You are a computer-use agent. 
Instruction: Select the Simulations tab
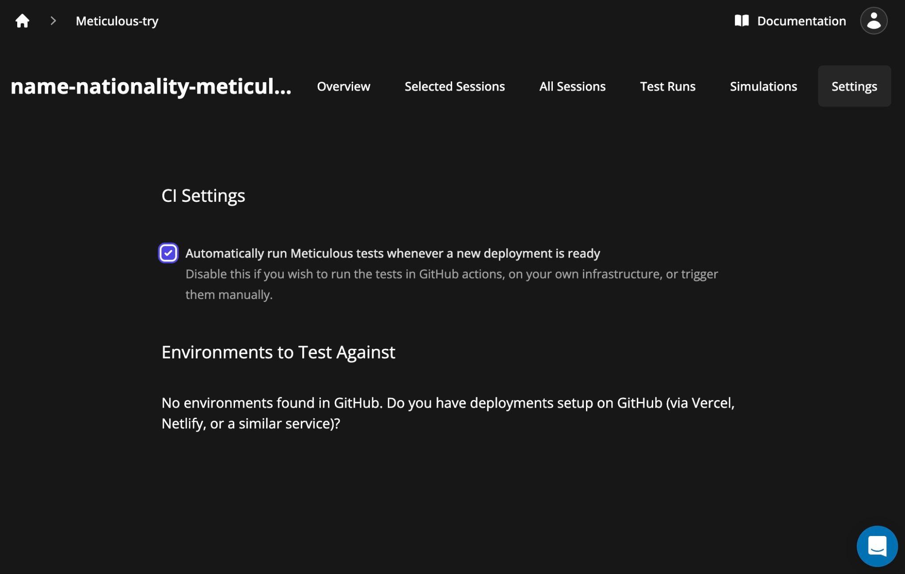(x=763, y=87)
